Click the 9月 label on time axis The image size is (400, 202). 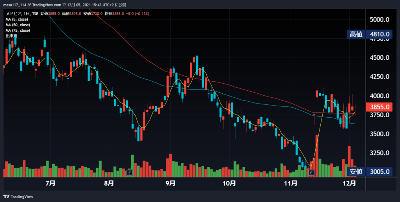tap(170, 183)
